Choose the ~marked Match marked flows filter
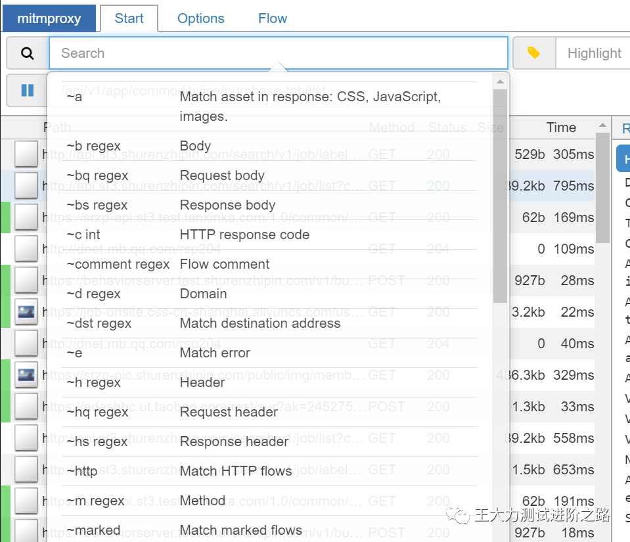The image size is (630, 542). (269, 530)
